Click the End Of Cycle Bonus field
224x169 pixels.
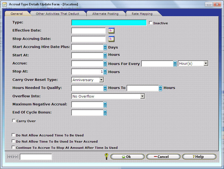87,113
